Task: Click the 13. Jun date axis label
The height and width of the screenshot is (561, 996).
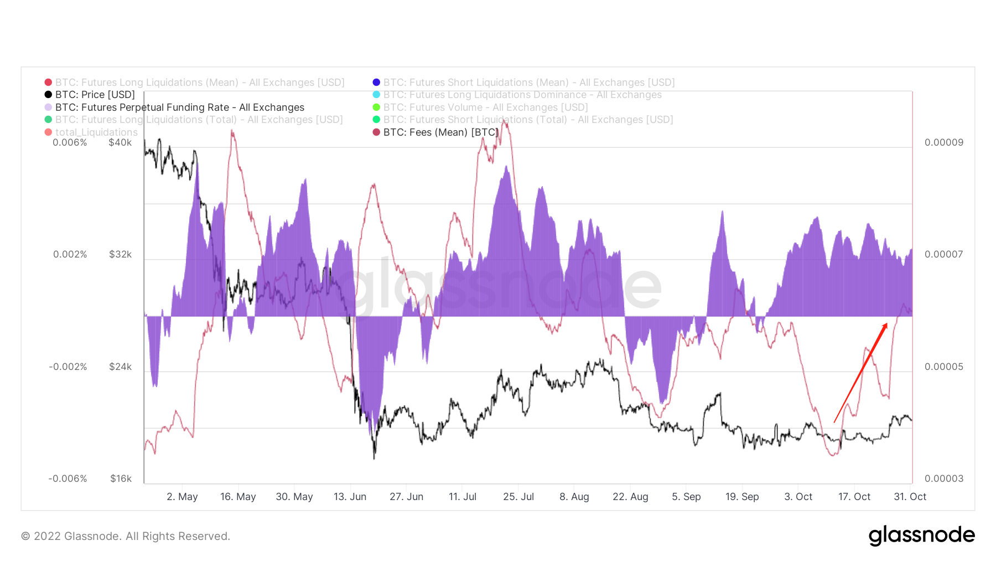Action: pos(350,497)
